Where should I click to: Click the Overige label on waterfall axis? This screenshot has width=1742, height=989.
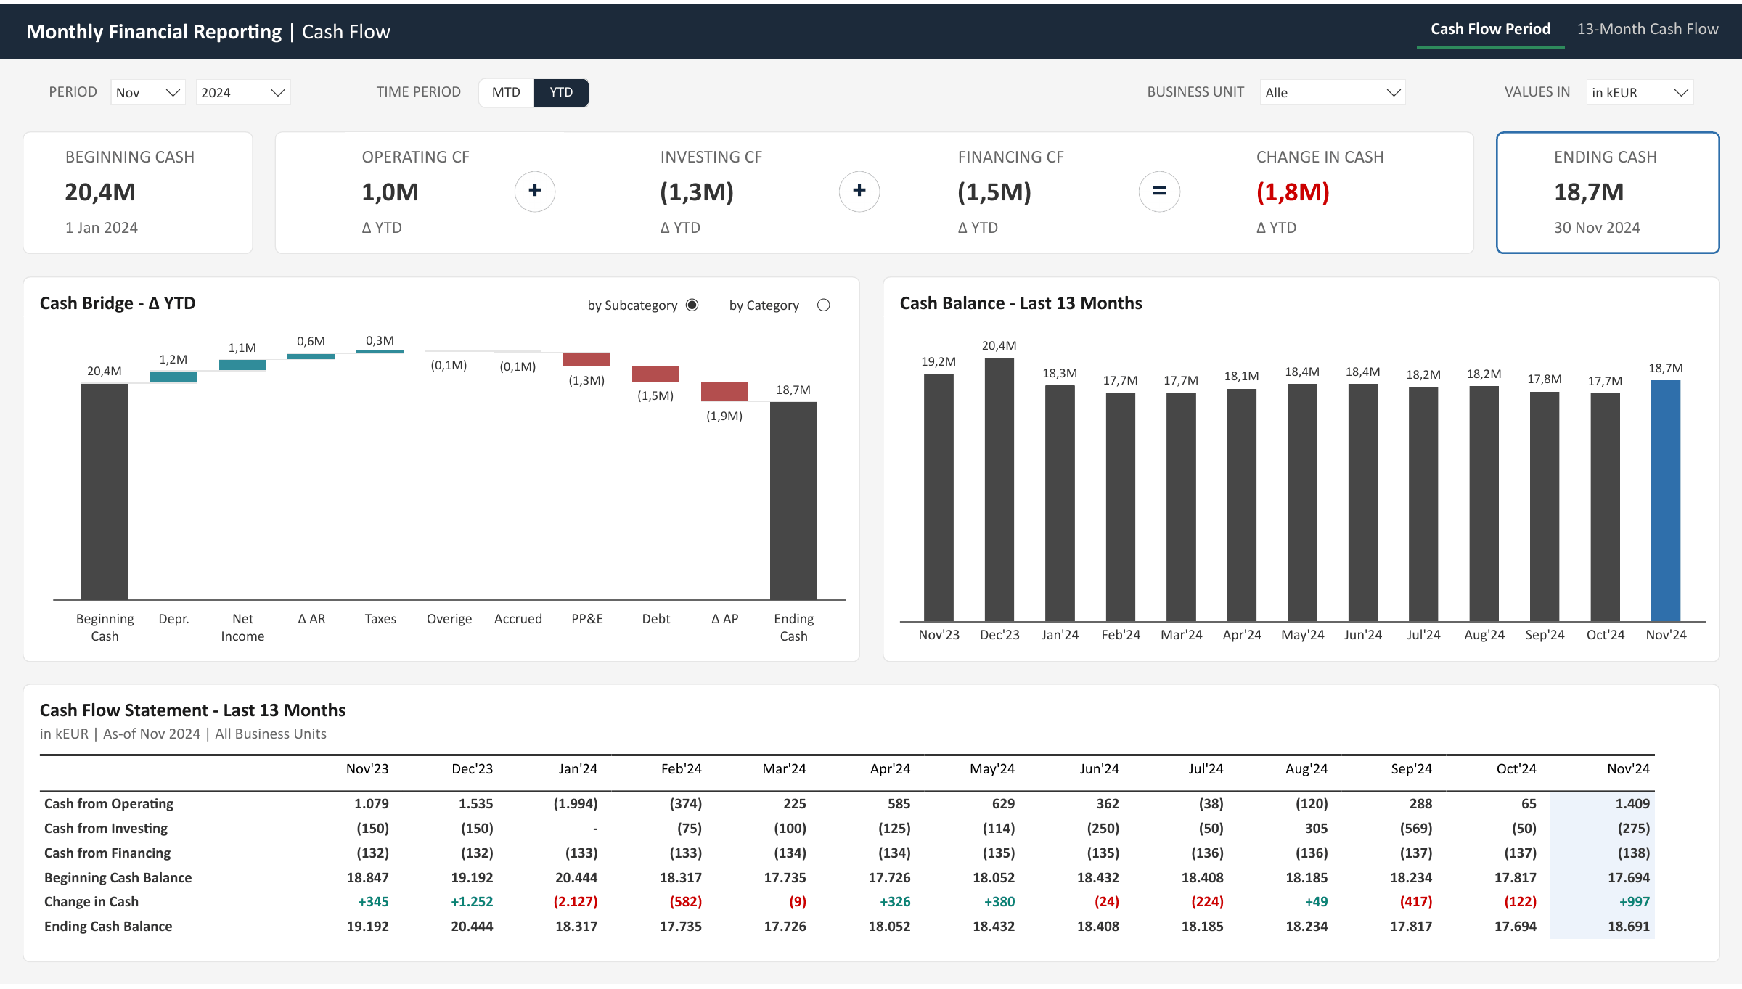pyautogui.click(x=449, y=619)
